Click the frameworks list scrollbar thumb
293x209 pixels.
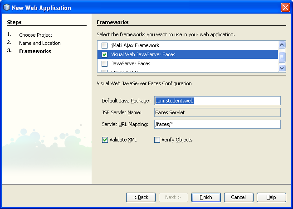coord(282,57)
